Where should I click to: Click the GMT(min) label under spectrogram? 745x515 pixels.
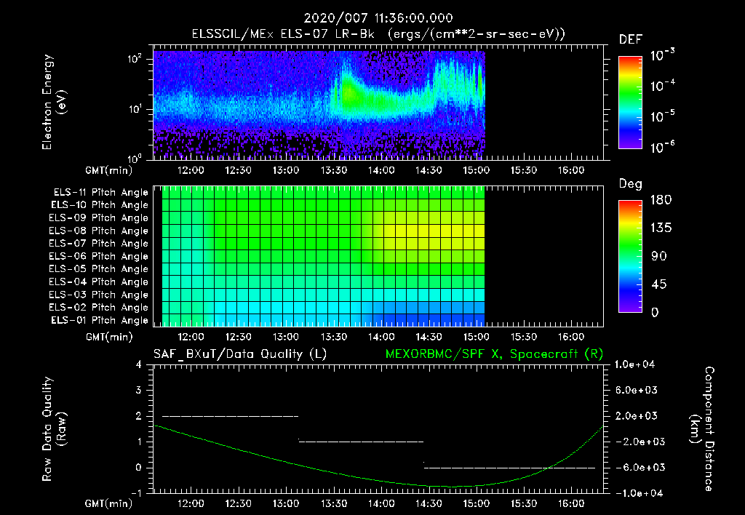[109, 170]
